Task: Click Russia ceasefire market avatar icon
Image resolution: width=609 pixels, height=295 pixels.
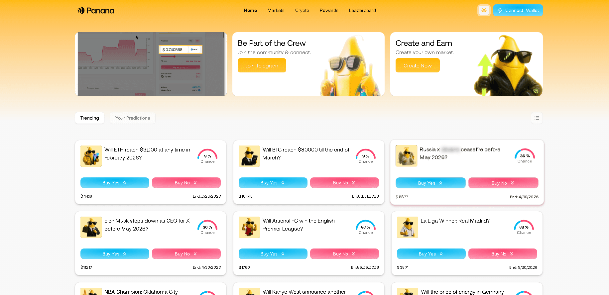Action: [406, 156]
